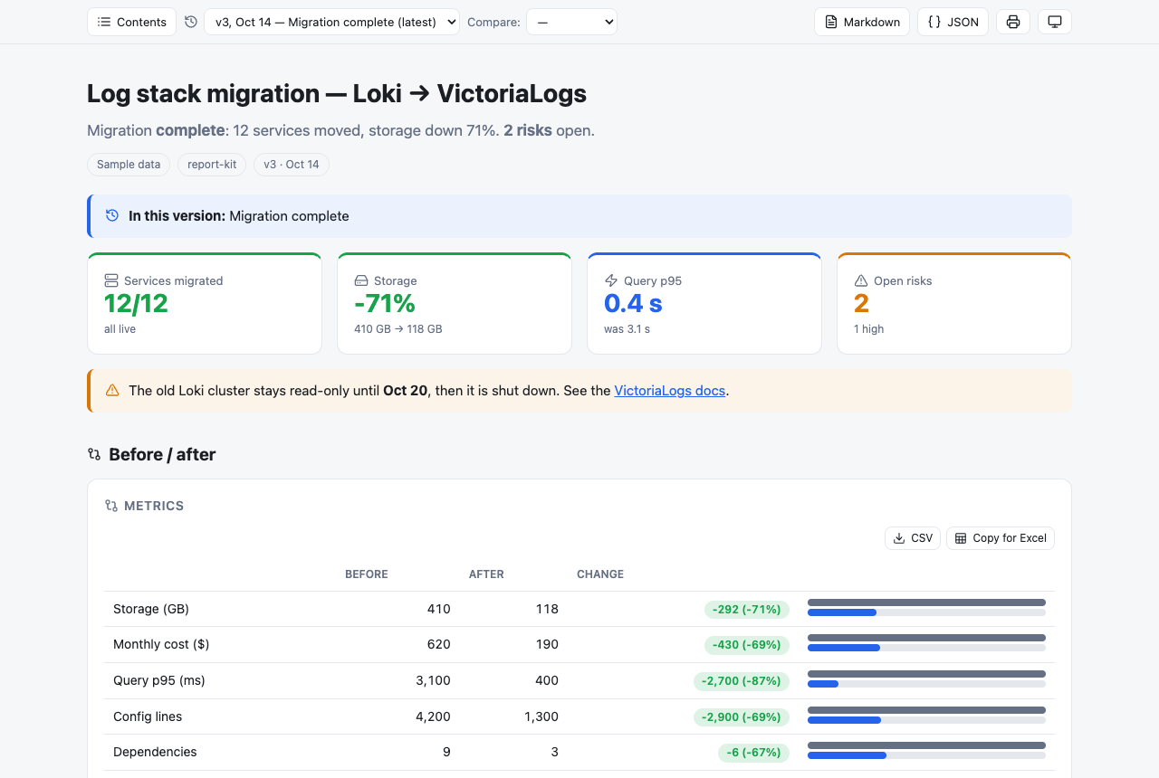Click the version history clock icon
Image resolution: width=1159 pixels, height=778 pixels.
pyautogui.click(x=190, y=22)
